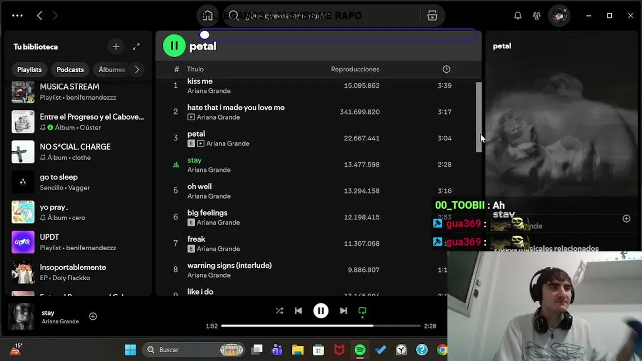Select the Spotify taskbar icon
The image size is (642, 361).
point(360,350)
